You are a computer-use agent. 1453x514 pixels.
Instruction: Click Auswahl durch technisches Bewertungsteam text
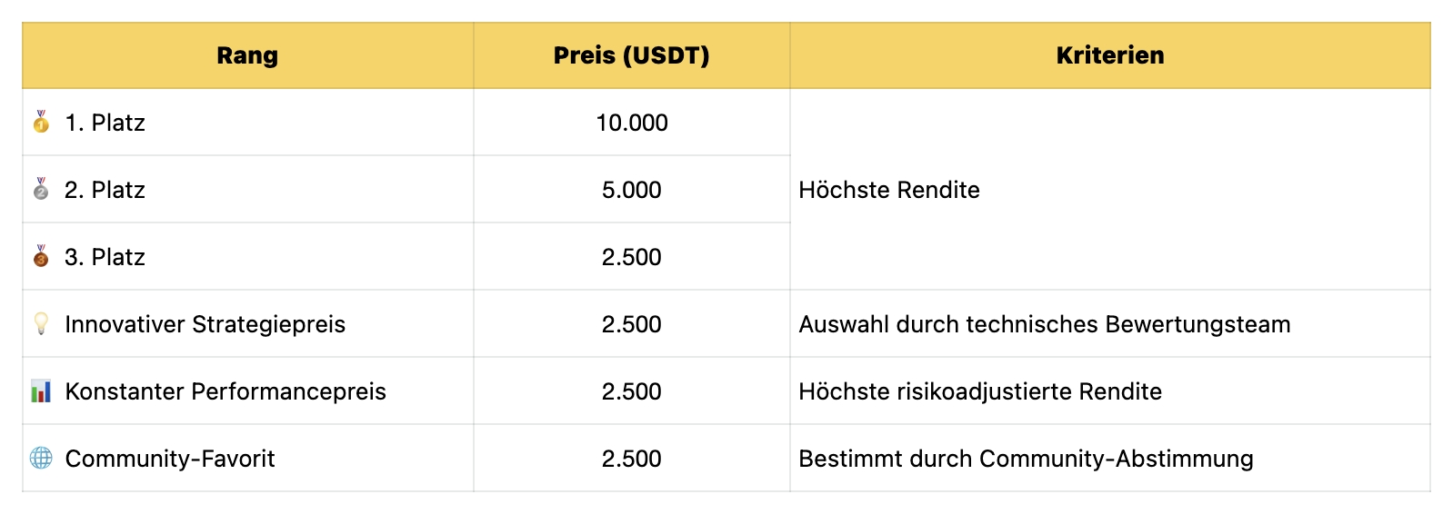point(1044,324)
